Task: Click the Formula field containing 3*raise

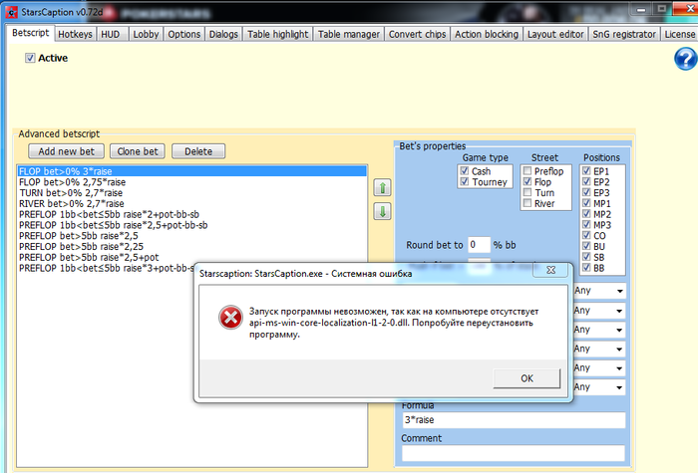Action: pos(514,420)
